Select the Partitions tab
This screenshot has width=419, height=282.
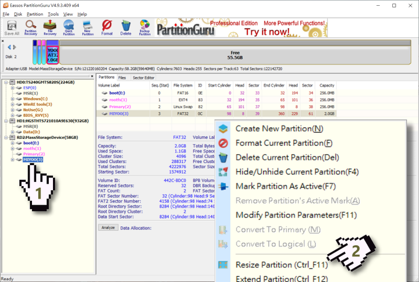tap(106, 77)
